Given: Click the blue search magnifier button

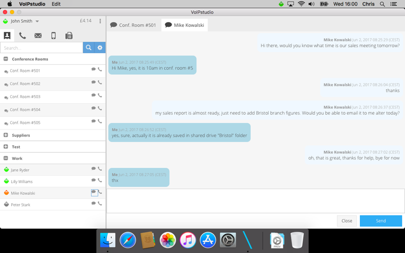Looking at the screenshot, I should (89, 48).
